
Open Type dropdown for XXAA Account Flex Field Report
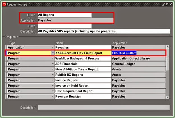click(x=53, y=53)
